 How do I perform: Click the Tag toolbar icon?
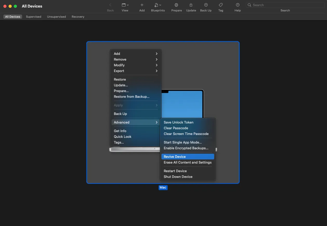[221, 5]
